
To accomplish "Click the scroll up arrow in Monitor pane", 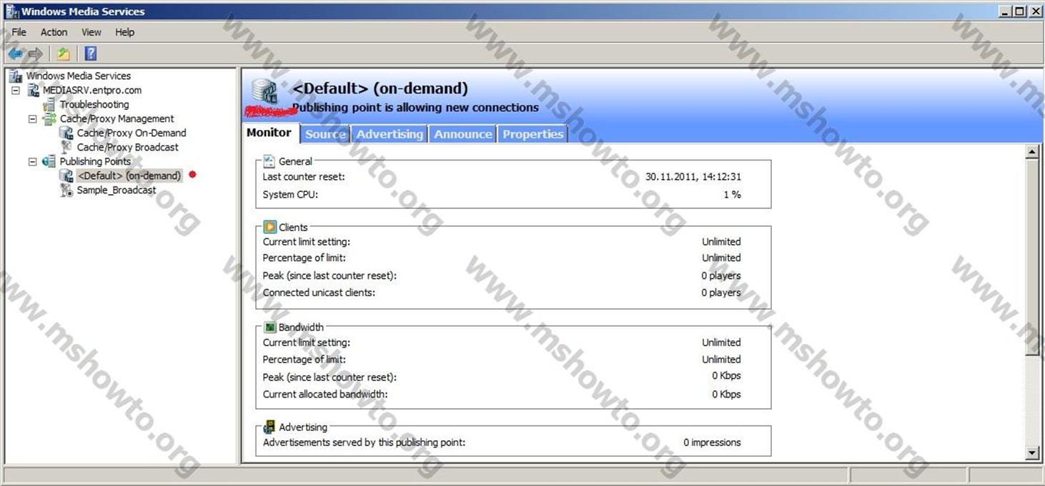I will tap(1031, 152).
